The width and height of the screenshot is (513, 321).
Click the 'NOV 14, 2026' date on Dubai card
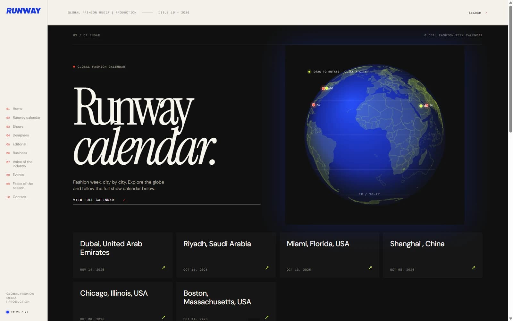pos(92,270)
